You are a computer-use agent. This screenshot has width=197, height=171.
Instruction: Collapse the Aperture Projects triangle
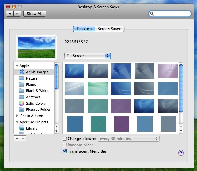point(17,122)
